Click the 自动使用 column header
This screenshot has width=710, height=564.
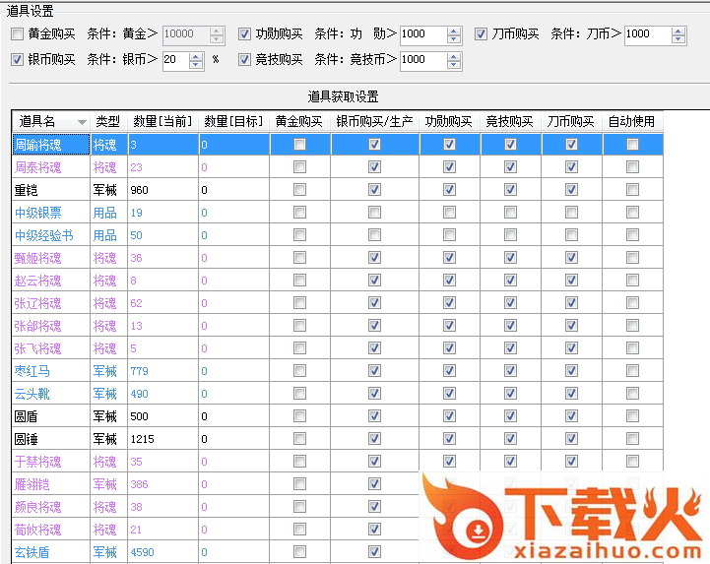[x=631, y=122]
